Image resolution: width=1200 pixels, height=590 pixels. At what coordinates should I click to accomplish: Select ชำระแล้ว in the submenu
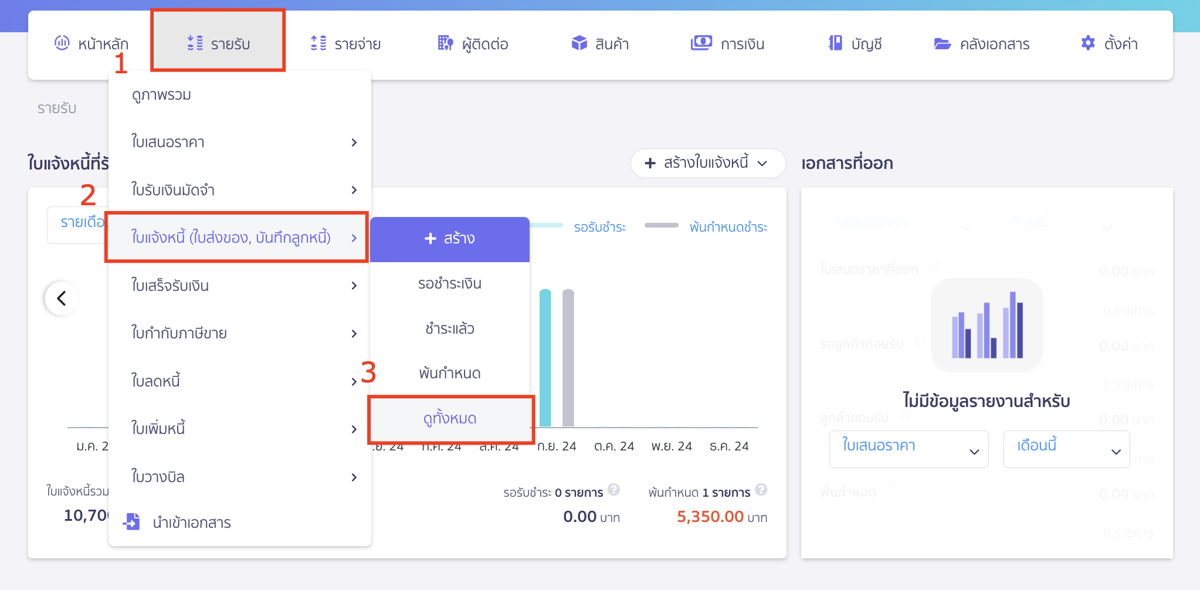click(450, 328)
